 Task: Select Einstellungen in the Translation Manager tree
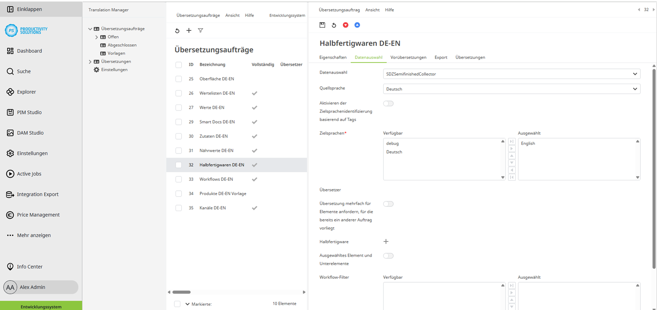pos(114,69)
